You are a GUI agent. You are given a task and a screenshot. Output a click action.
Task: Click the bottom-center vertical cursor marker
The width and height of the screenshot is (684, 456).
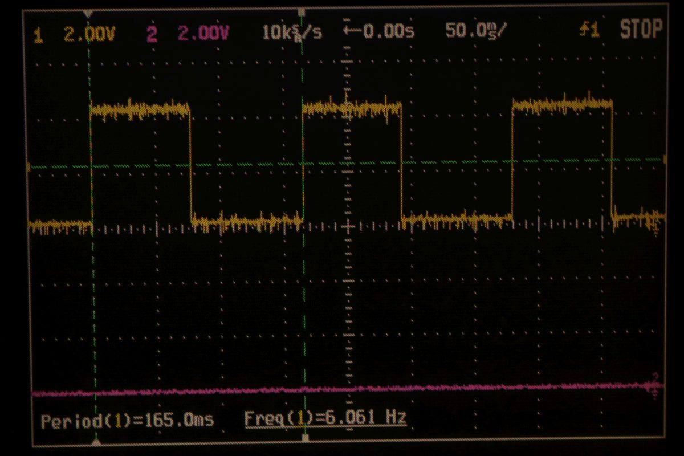pos(305,438)
